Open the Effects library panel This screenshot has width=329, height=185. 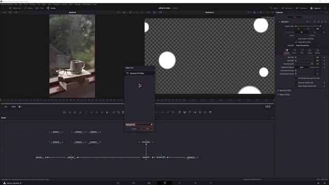[29, 8]
